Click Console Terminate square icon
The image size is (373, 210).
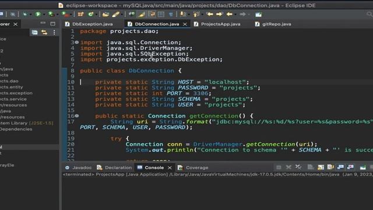coord(279,167)
